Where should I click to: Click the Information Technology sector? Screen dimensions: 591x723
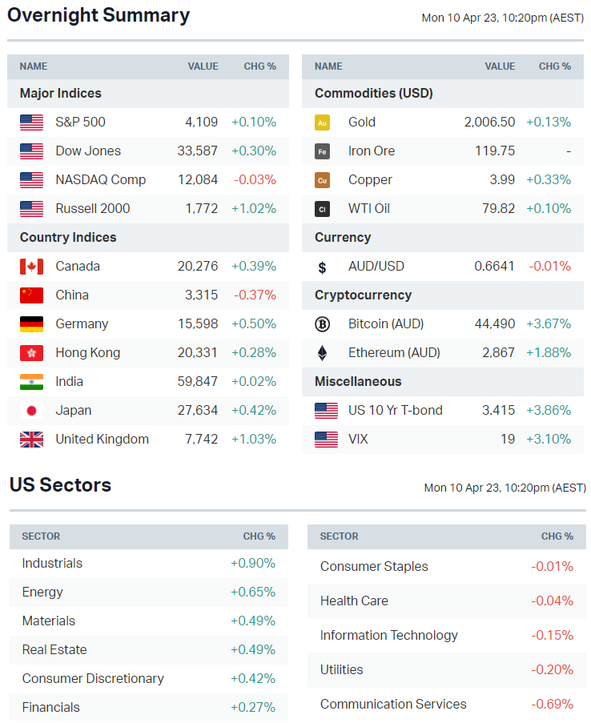tap(388, 636)
